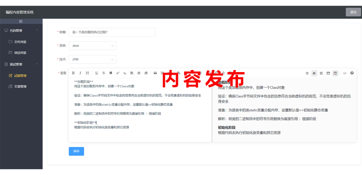The image size is (362, 175).
Task: Open the navigation outline list icon
Action: tap(307, 73)
